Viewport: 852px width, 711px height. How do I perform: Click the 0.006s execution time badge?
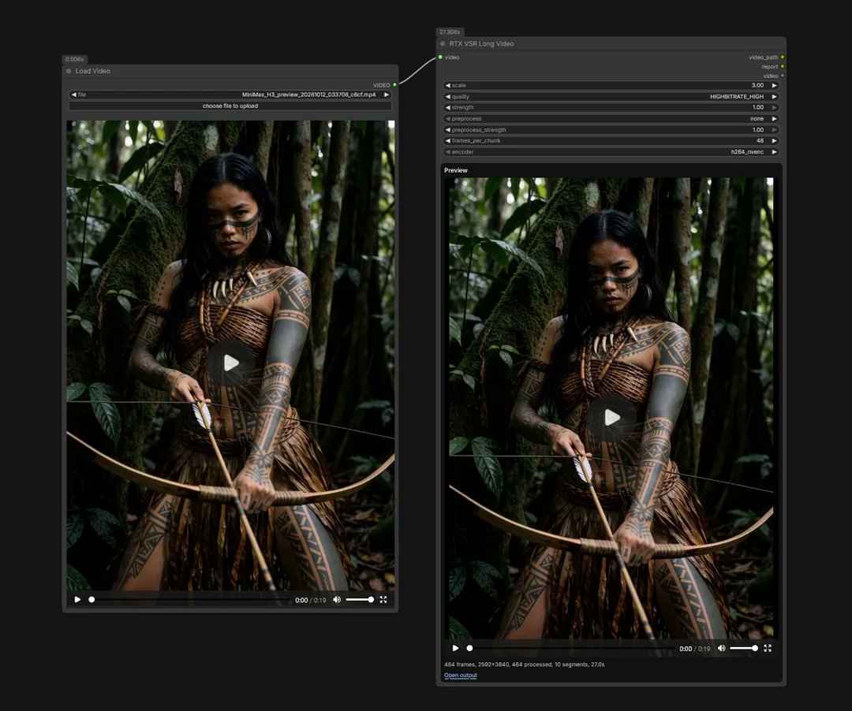74,59
